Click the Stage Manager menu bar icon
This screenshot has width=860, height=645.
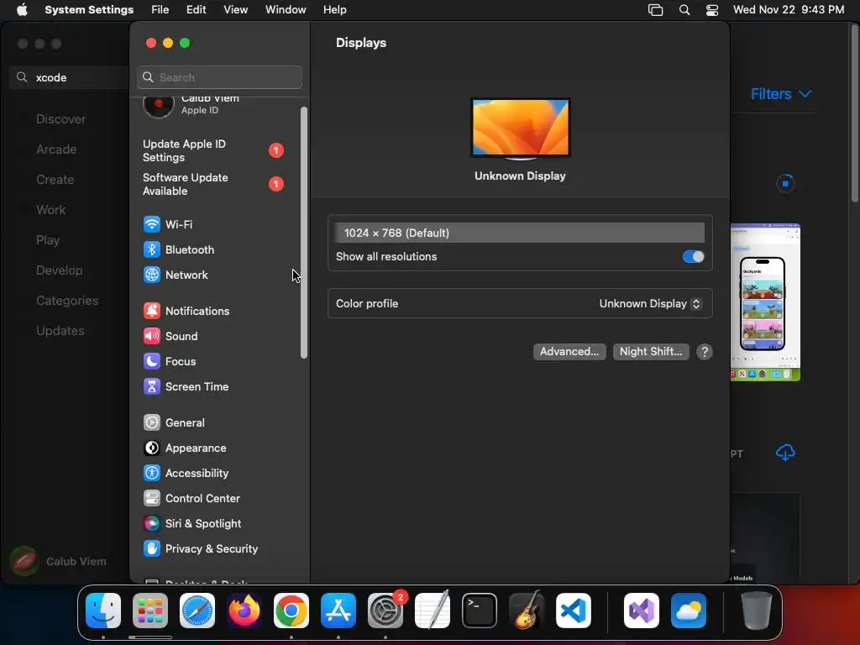[x=655, y=10]
